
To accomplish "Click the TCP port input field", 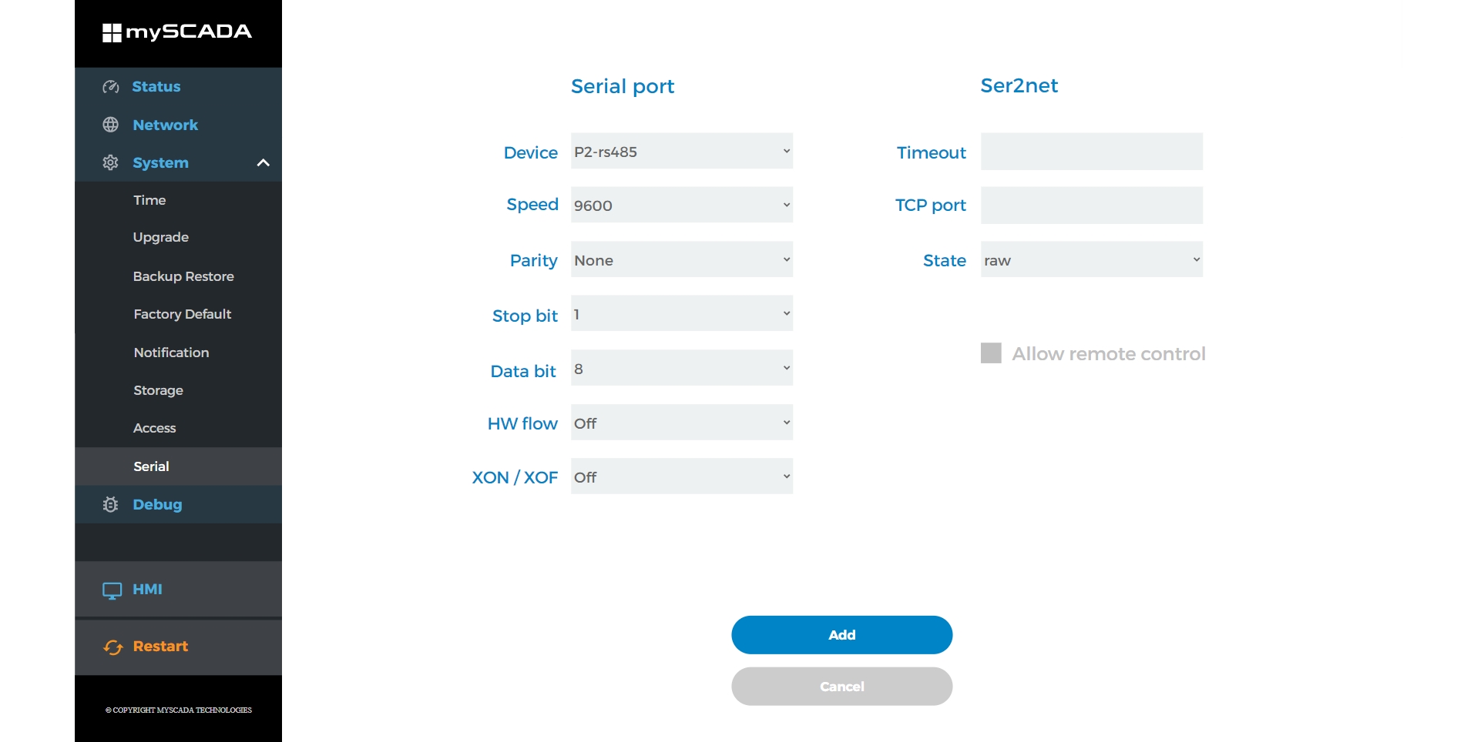I will 1092,206.
